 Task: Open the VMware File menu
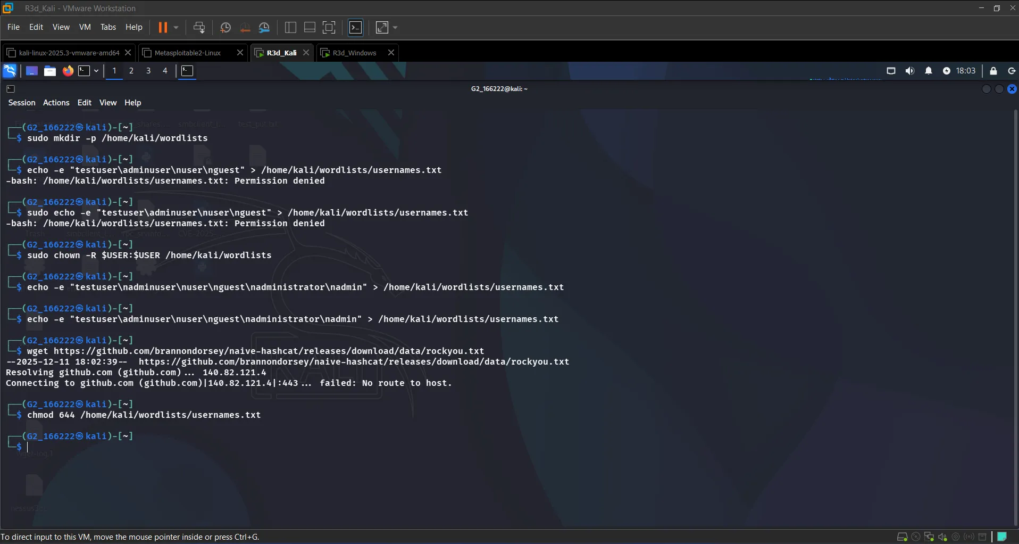tap(13, 27)
